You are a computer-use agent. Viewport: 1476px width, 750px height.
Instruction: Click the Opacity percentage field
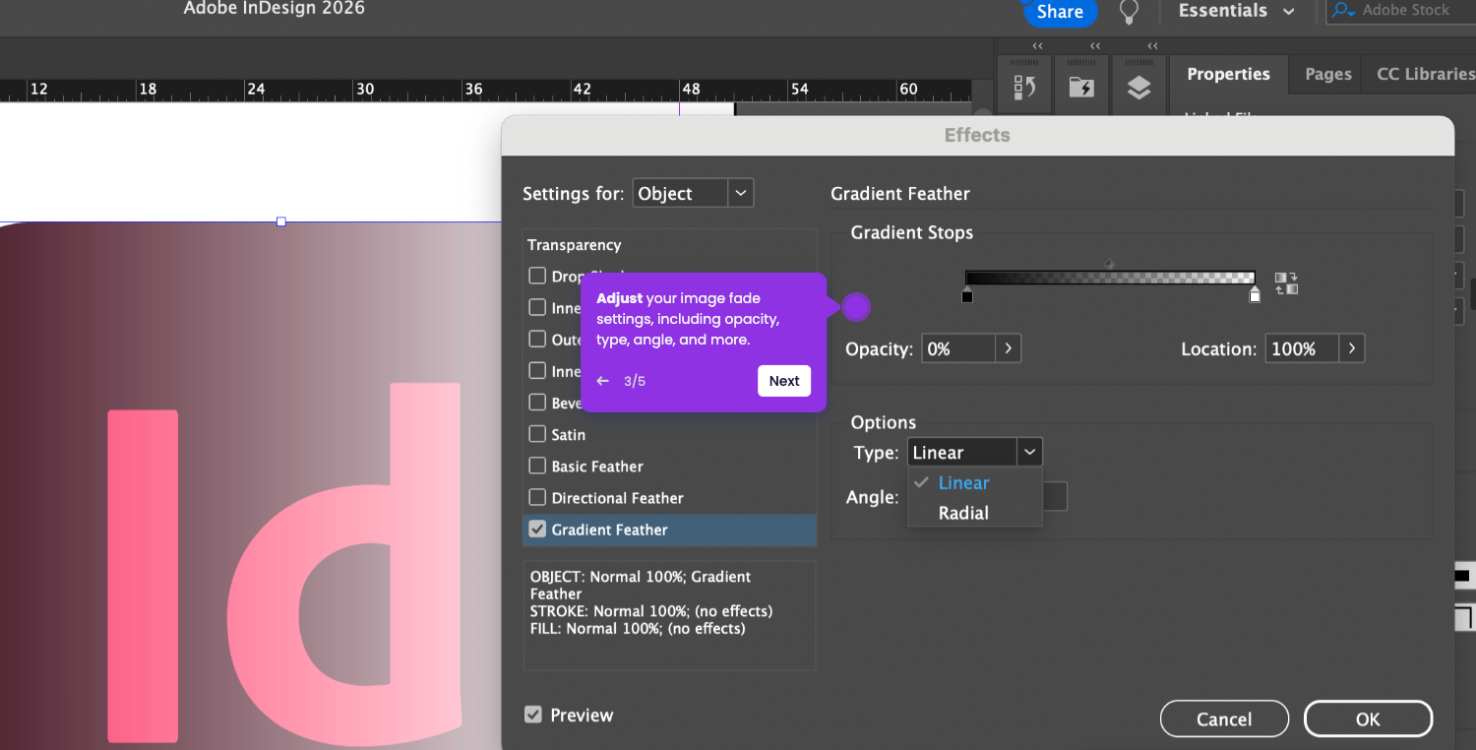pyautogui.click(x=958, y=348)
